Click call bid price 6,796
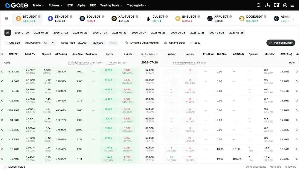 (x=109, y=70)
